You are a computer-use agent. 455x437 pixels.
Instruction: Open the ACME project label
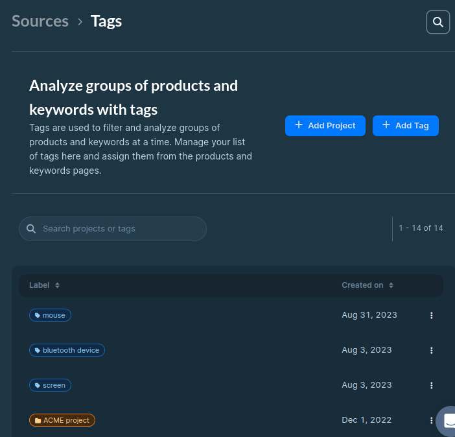tap(62, 420)
